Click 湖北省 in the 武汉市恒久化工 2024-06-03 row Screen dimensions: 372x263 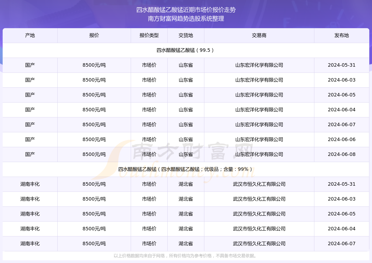pyautogui.click(x=186, y=199)
